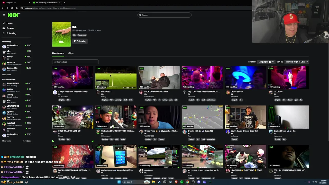Open a new browser tab with the plus icon
The width and height of the screenshot is (329, 185).
pyautogui.click(x=64, y=3)
